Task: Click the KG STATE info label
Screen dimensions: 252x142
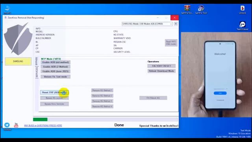Action: point(119,35)
